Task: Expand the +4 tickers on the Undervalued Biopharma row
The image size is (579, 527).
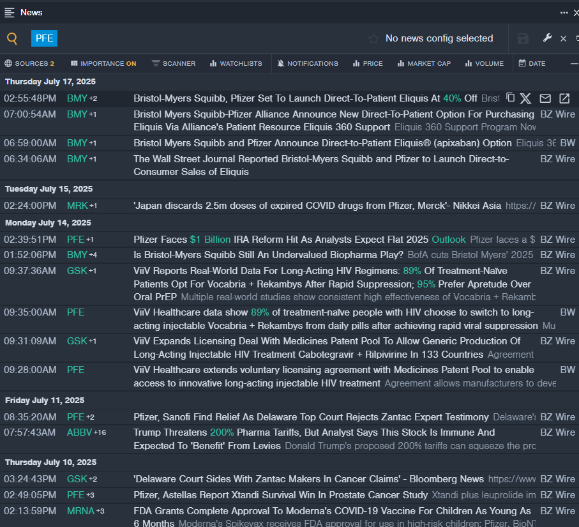Action: (93, 255)
